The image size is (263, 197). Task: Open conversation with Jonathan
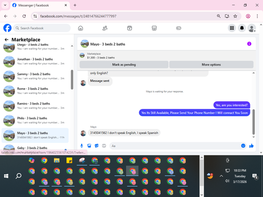(x=35, y=61)
